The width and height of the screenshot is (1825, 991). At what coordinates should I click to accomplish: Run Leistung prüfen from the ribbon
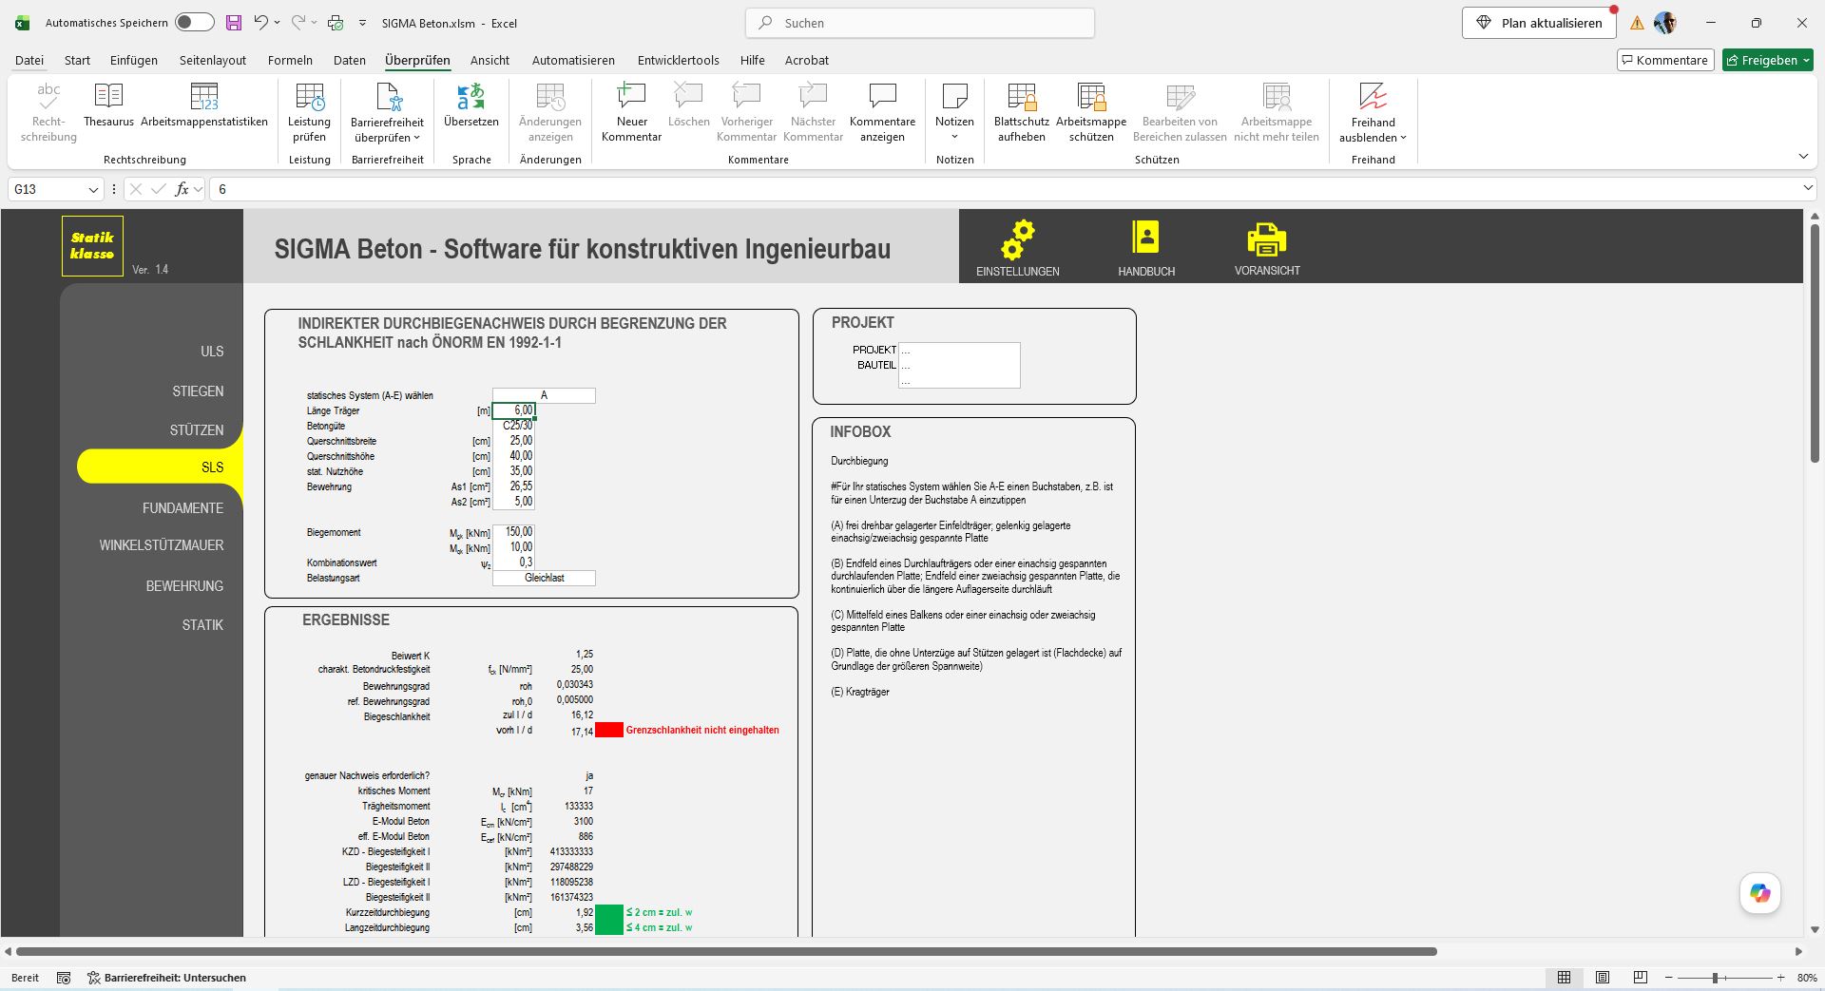(x=309, y=112)
